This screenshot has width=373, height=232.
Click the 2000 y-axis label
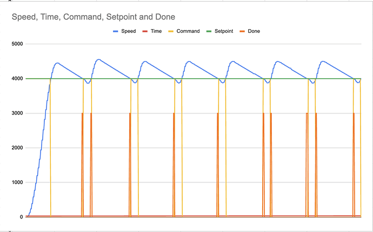click(17, 148)
